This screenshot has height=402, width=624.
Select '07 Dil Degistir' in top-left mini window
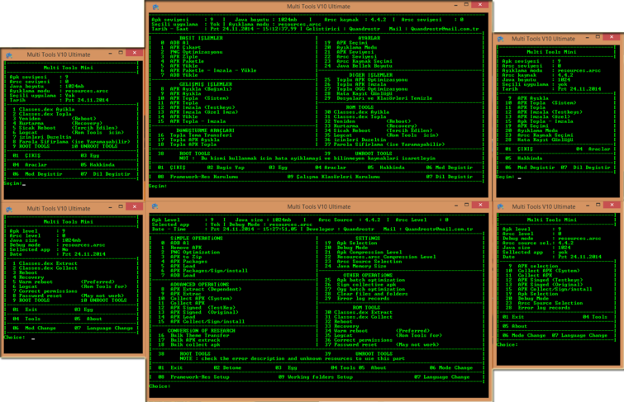point(105,174)
